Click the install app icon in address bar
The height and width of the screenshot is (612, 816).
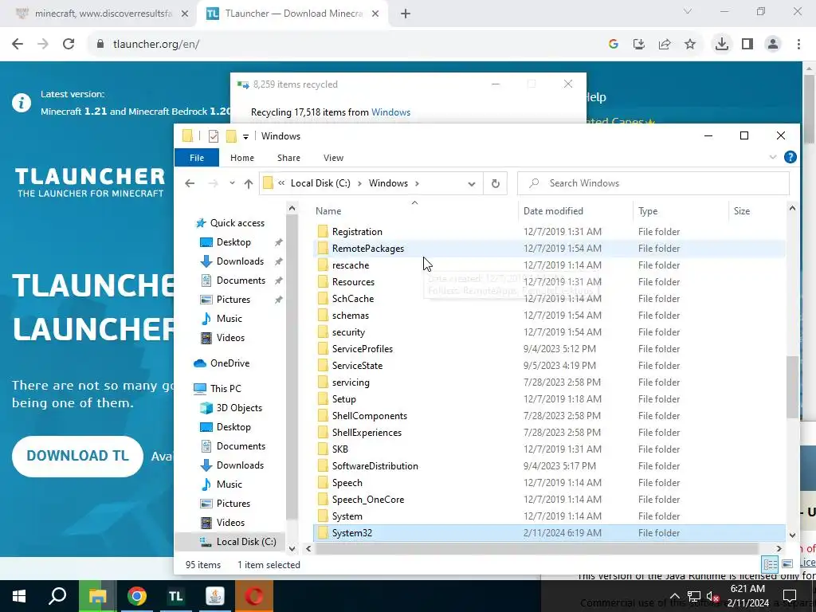(639, 45)
